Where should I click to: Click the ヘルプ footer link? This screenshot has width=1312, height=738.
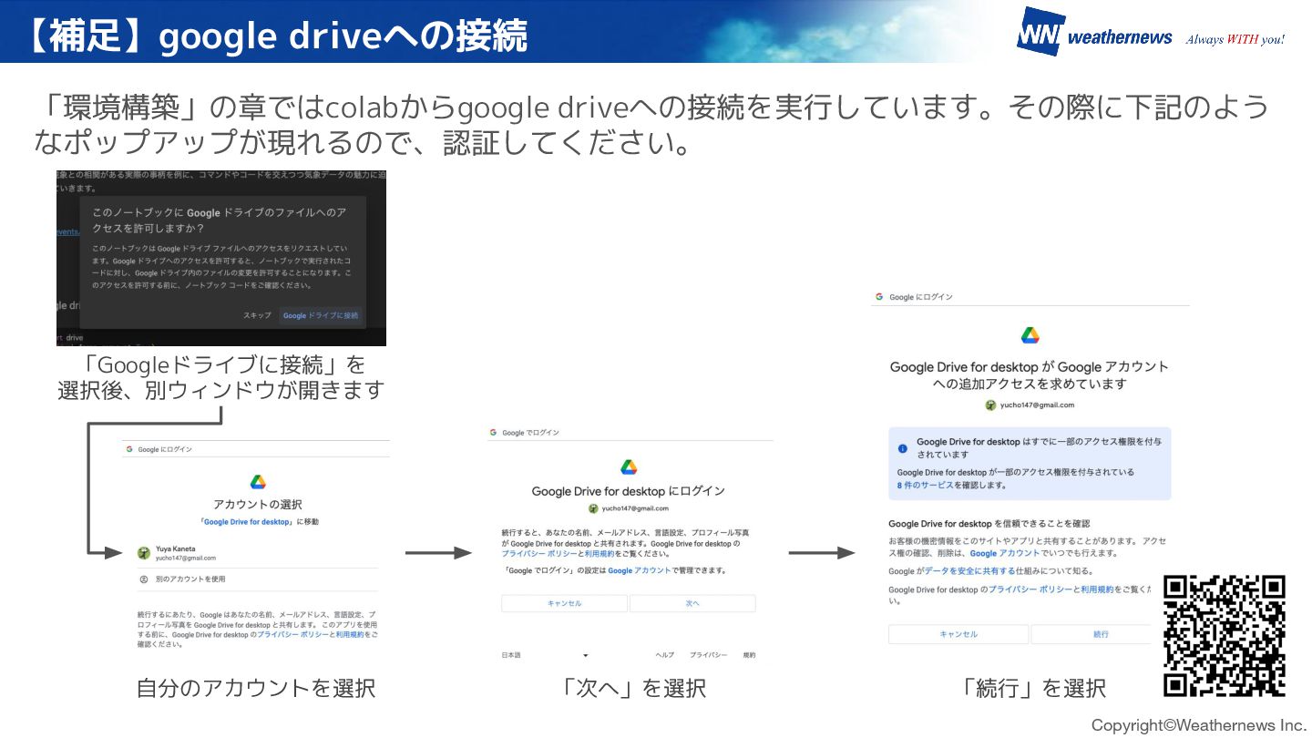[665, 655]
